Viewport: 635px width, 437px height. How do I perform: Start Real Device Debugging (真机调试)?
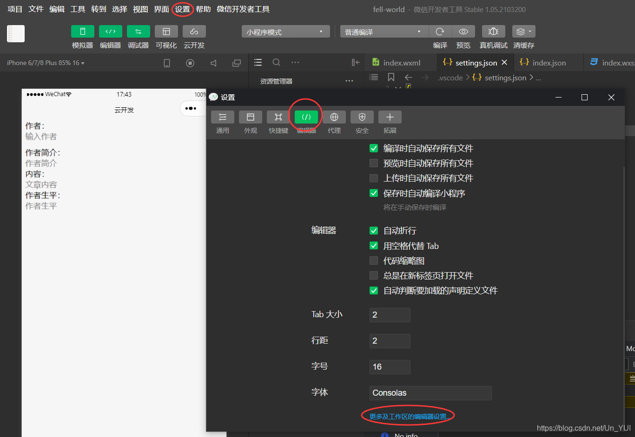494,32
